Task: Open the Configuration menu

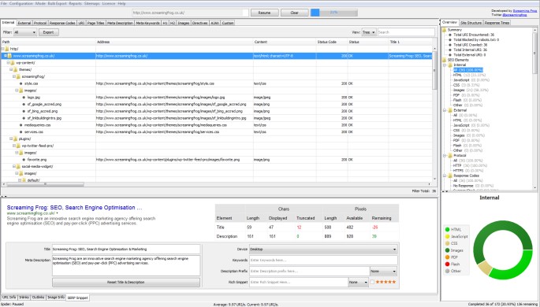Action: pos(21,3)
